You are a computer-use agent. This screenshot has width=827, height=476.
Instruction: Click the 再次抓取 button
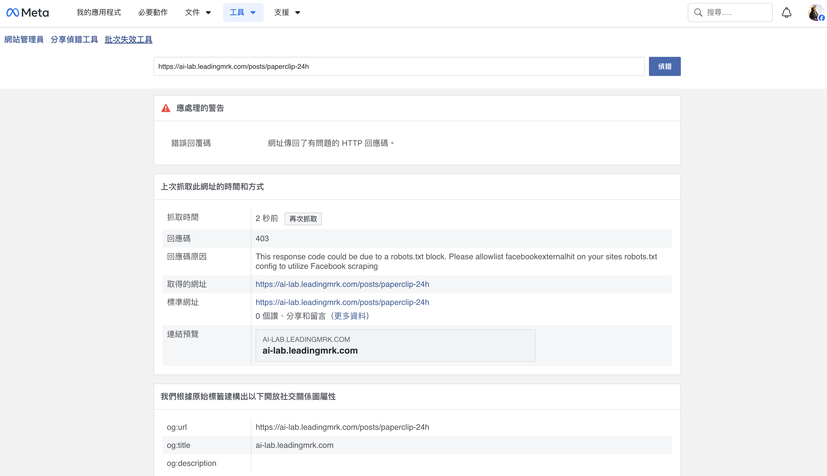pyautogui.click(x=303, y=219)
